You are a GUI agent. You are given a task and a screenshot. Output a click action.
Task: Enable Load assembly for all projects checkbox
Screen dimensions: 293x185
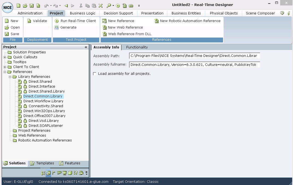click(95, 74)
